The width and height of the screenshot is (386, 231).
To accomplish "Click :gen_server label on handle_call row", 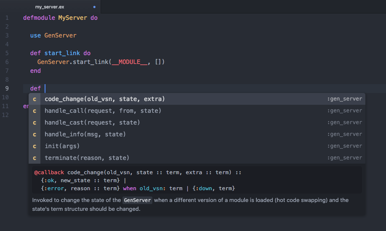I will click(x=345, y=111).
